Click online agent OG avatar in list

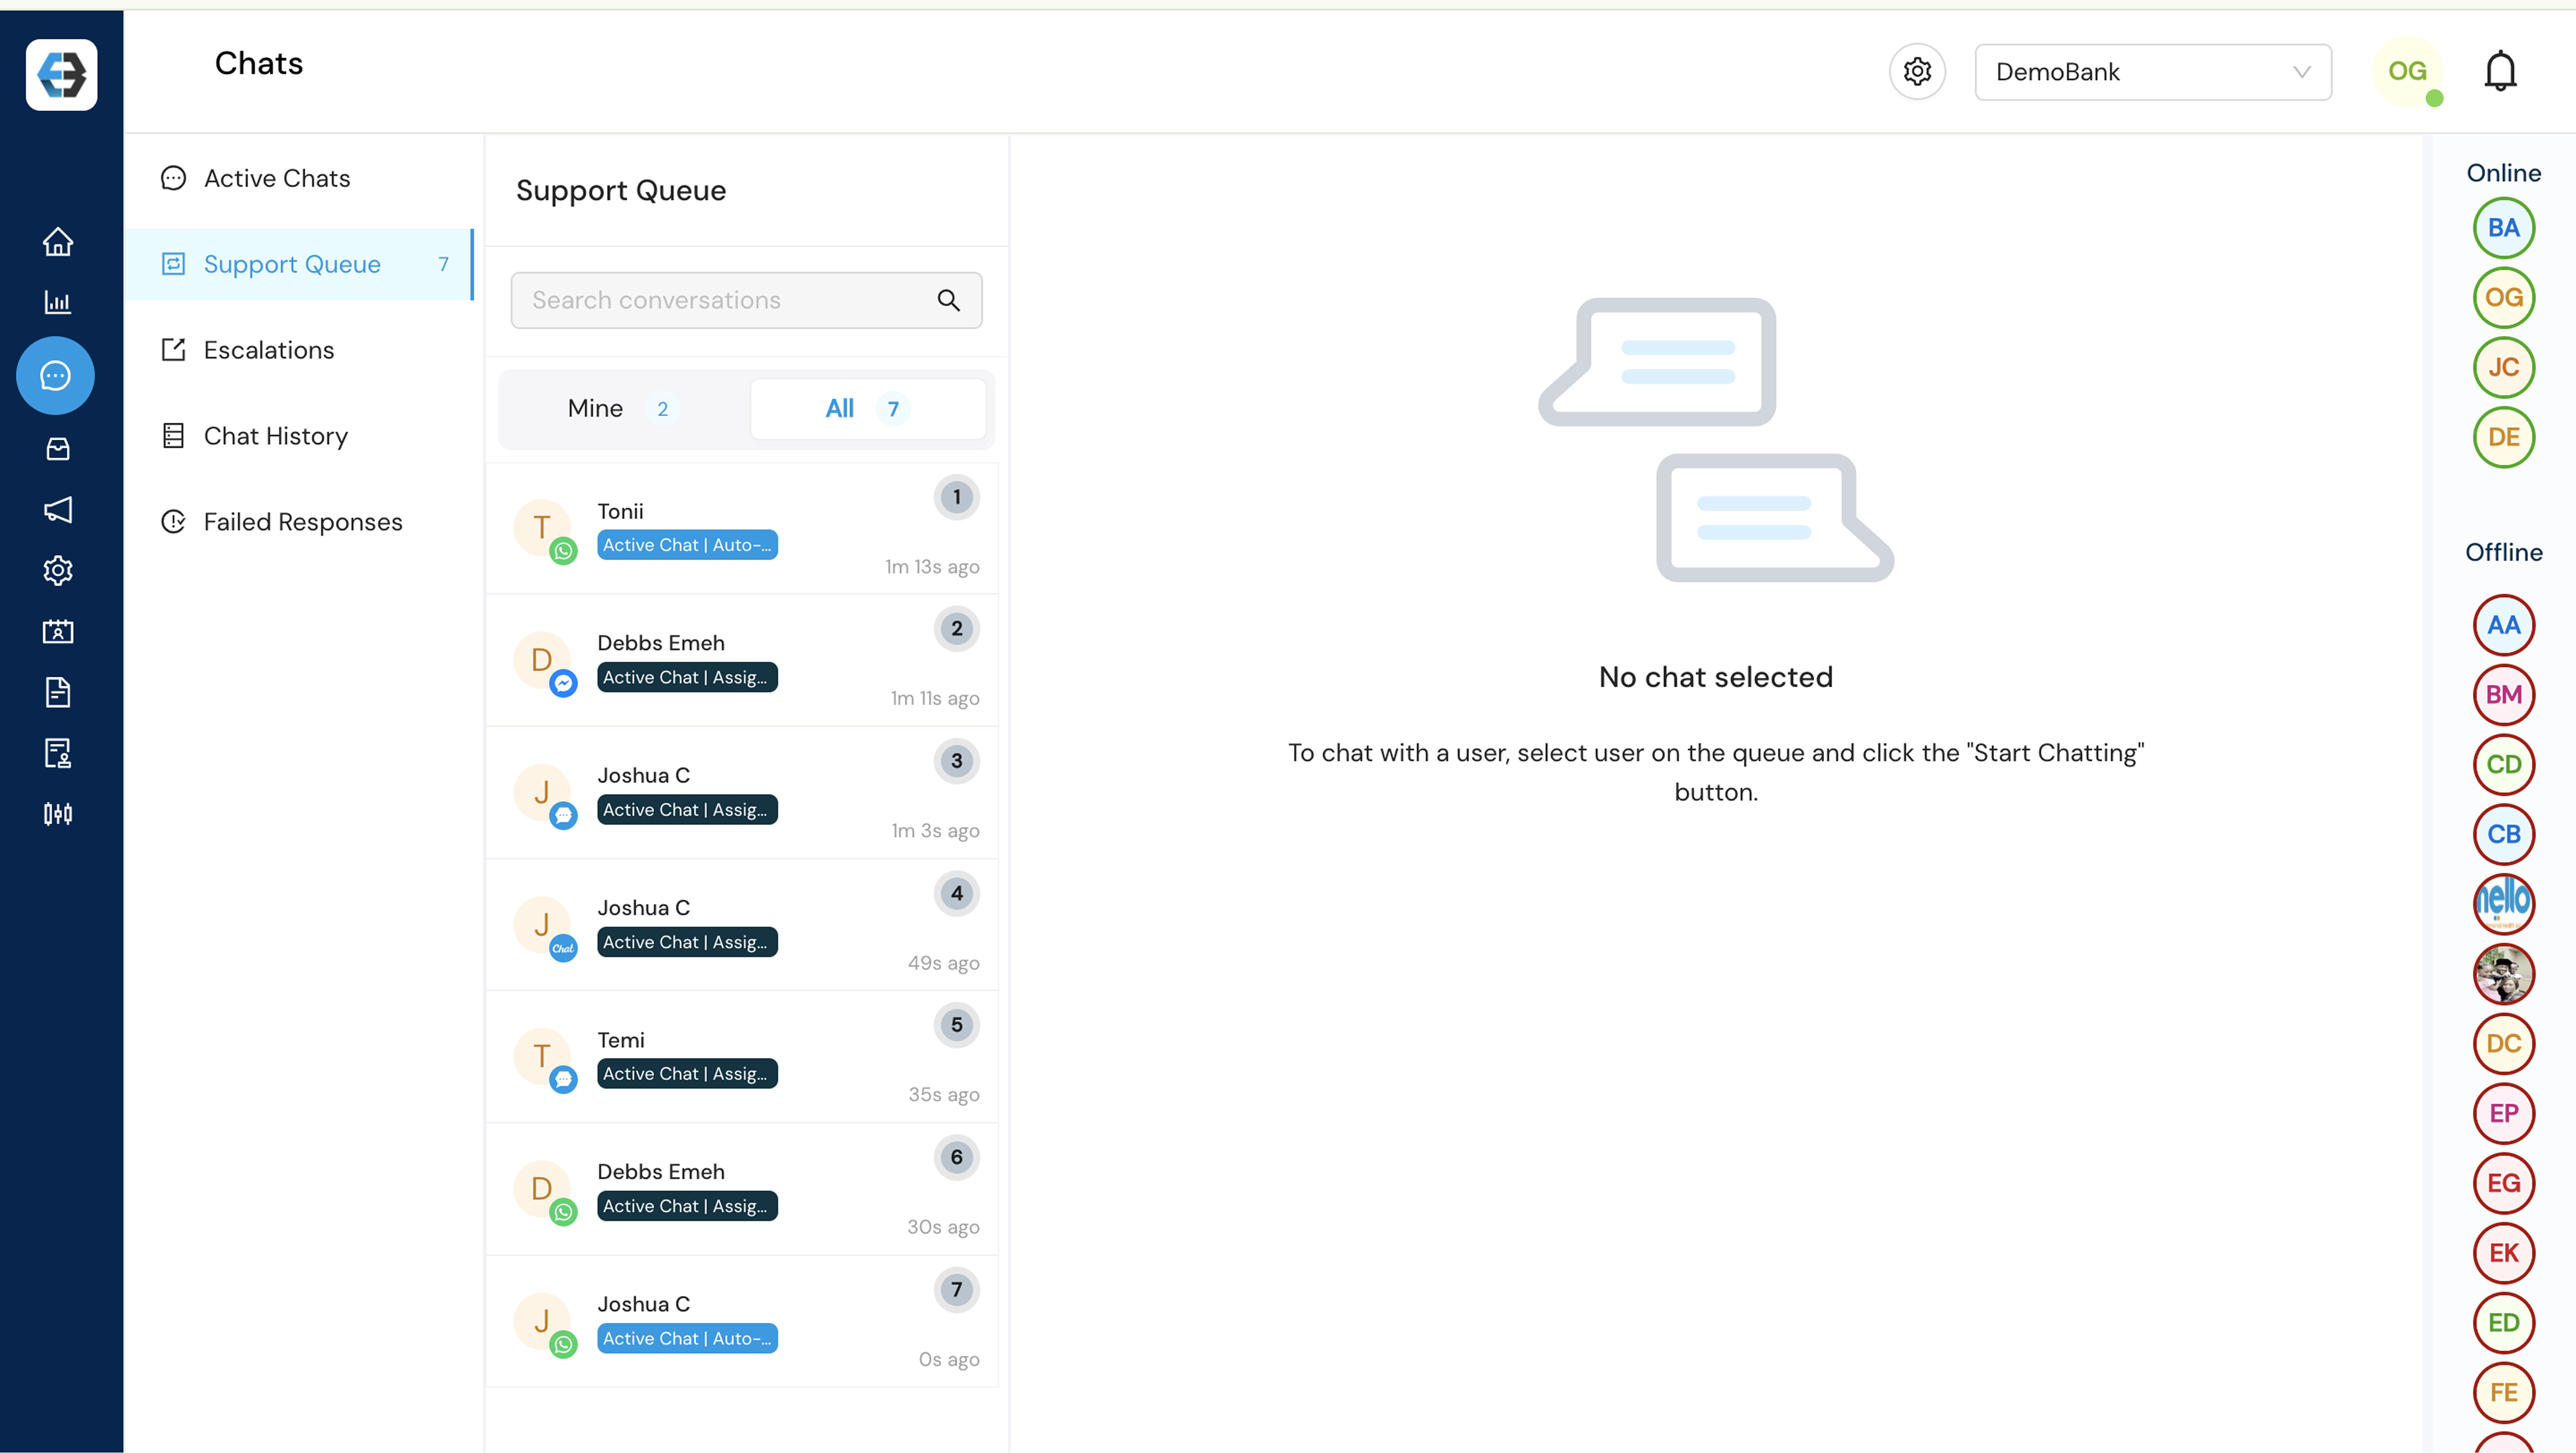(x=2503, y=298)
